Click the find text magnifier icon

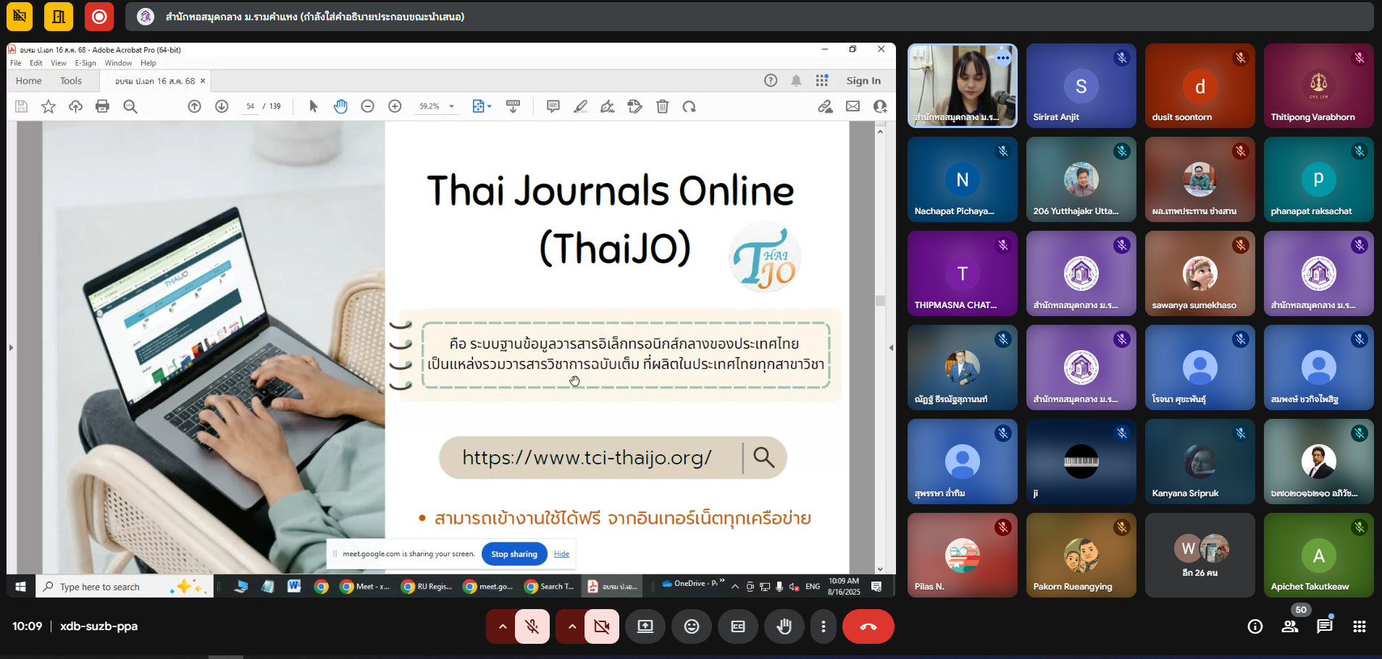tap(130, 106)
